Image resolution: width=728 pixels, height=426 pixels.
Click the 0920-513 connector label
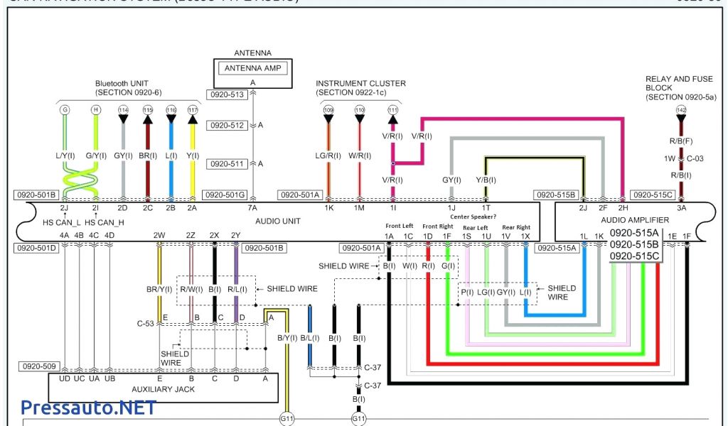[227, 94]
